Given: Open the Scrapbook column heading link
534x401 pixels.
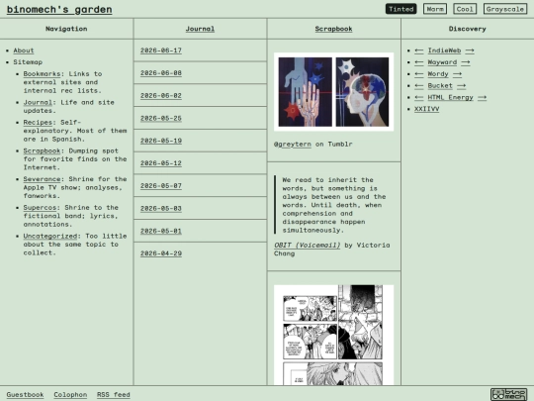Looking at the screenshot, I should 333,29.
